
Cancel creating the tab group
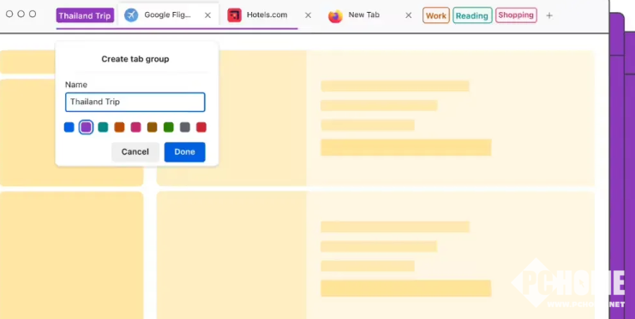(x=135, y=152)
